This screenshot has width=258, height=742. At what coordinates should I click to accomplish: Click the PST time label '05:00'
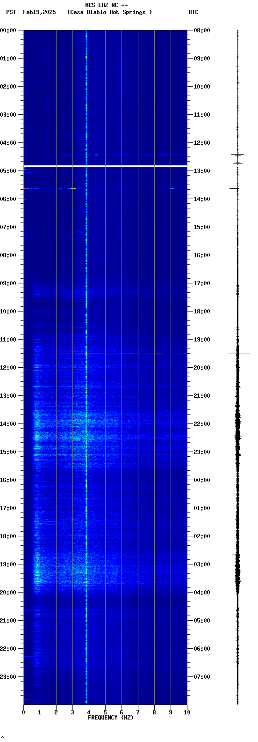coord(8,171)
